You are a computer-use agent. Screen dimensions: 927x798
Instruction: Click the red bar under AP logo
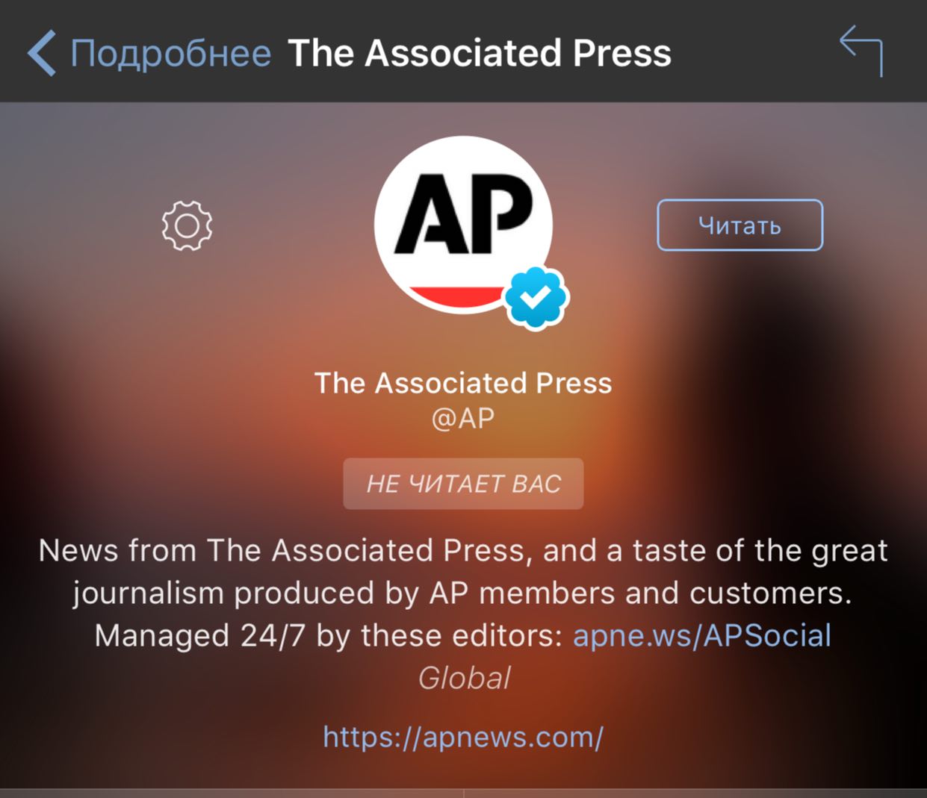point(457,298)
